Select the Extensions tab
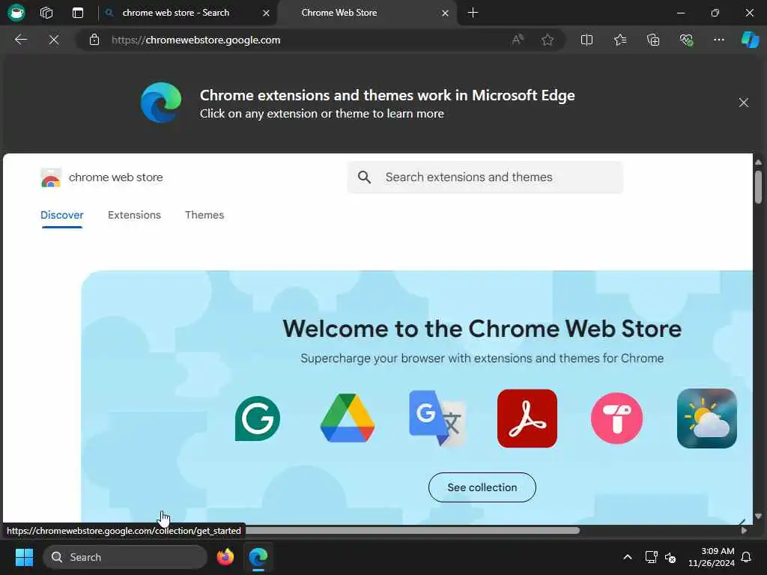Screen dimensions: 767x575 pos(134,215)
